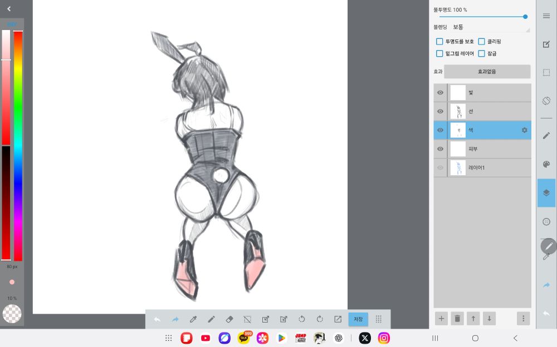Click the pink current color dot
557x347 pixels.
(12, 282)
